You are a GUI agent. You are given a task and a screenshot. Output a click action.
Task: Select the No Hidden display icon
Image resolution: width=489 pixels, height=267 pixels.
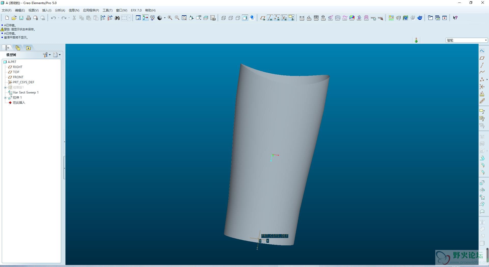tap(238, 18)
